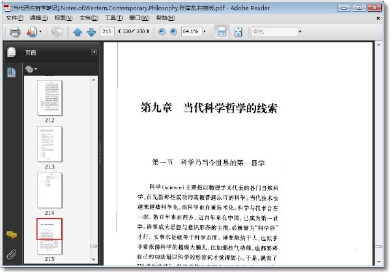Viewport: 391px width, 274px height.
Task: Open the 视图(V) menu
Action: (64, 18)
